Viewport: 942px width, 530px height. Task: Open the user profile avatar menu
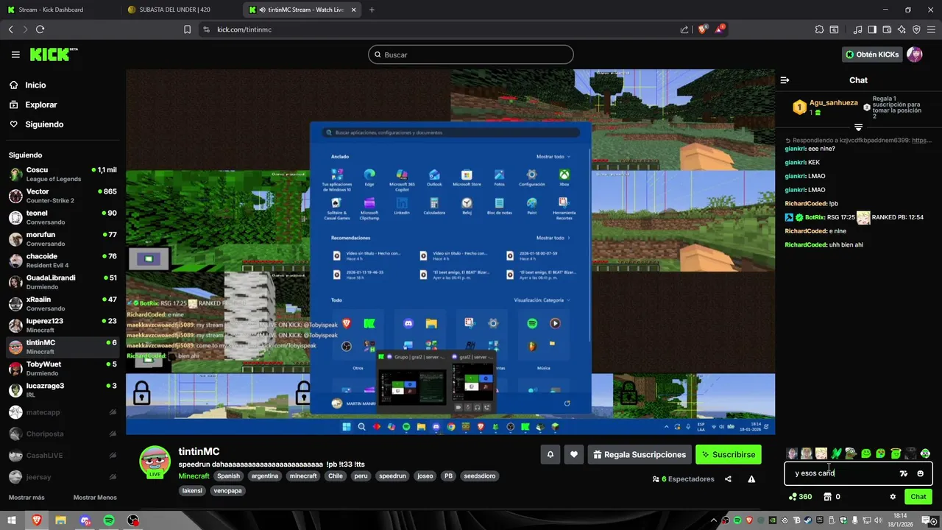(x=914, y=54)
